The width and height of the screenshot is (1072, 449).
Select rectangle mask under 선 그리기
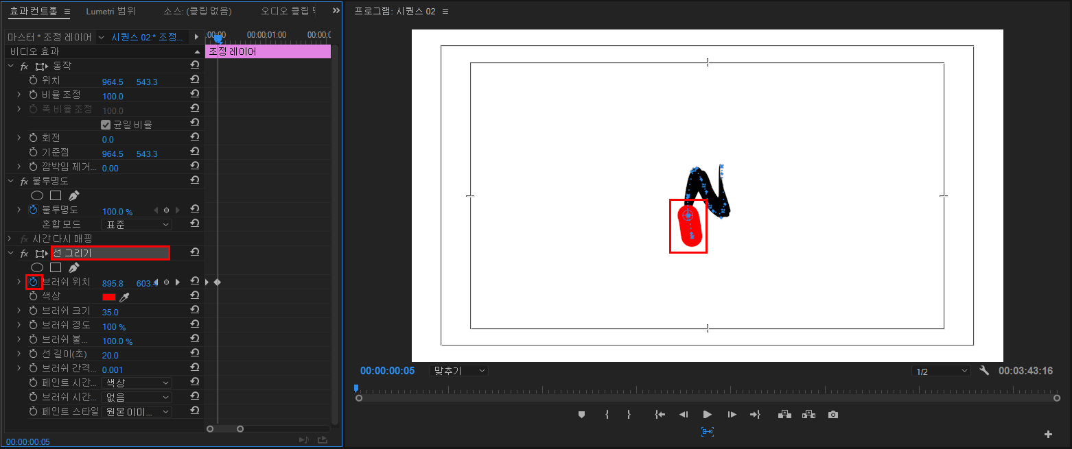click(x=56, y=267)
